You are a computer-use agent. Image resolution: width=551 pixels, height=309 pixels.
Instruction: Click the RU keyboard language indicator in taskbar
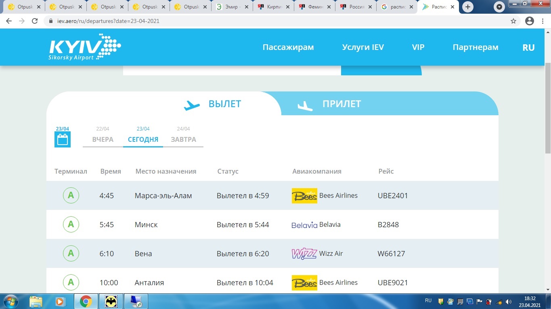pyautogui.click(x=428, y=301)
